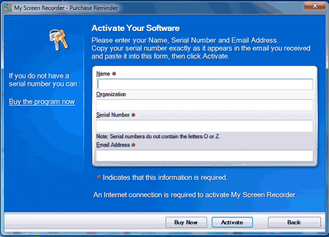
Task: Click the Organization input field
Action: coord(204,105)
